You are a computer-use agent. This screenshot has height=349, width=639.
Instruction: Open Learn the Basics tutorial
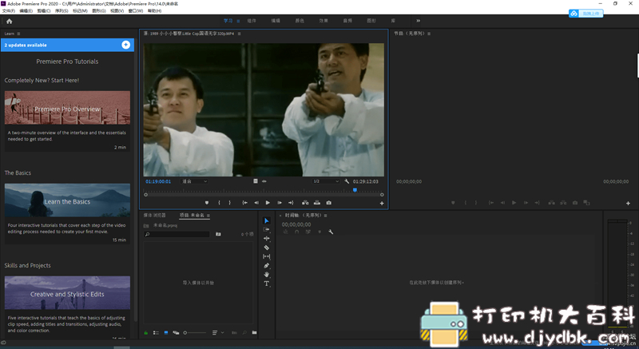pyautogui.click(x=67, y=200)
